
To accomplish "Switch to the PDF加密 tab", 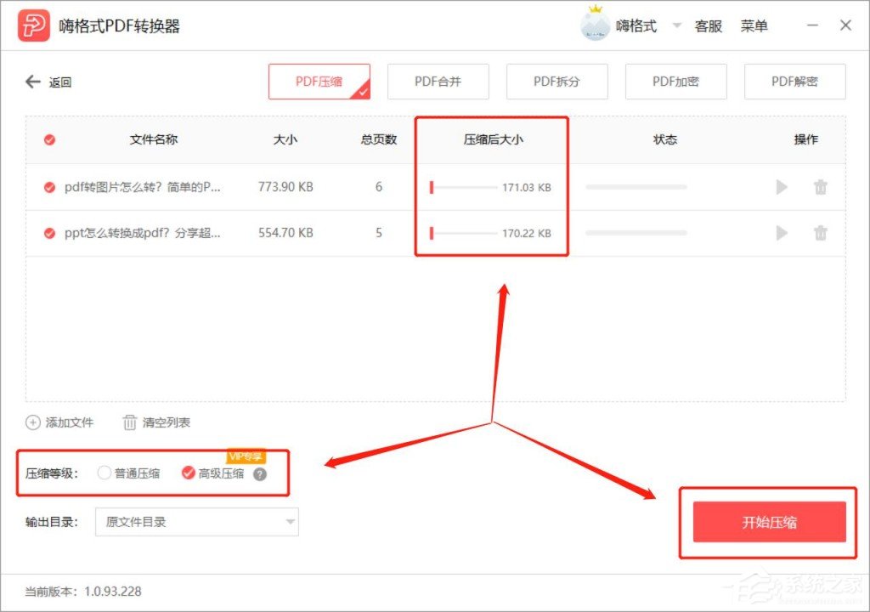I will [675, 82].
